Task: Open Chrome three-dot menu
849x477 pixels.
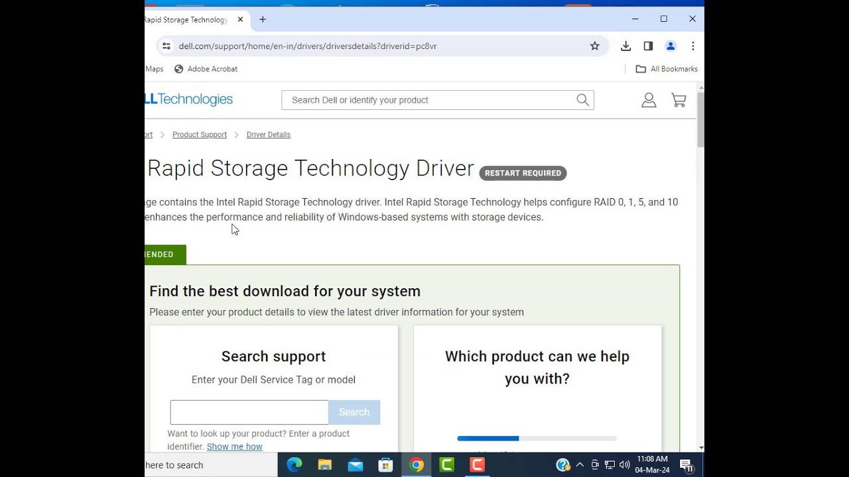Action: [692, 46]
